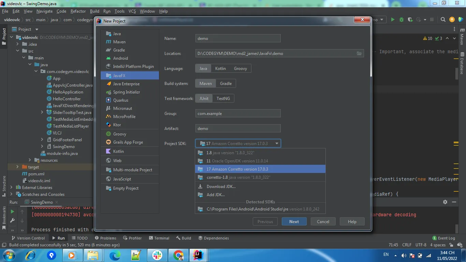Click the Debug bug toolbar icon
The height and width of the screenshot is (262, 466).
click(402, 20)
